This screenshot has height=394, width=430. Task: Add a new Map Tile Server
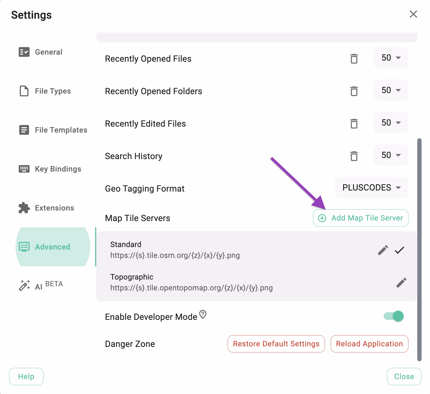tap(360, 218)
